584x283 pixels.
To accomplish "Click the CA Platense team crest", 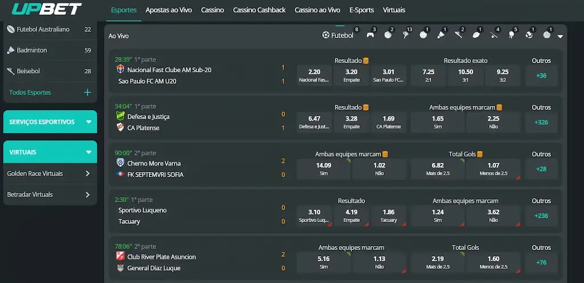I will tap(120, 128).
